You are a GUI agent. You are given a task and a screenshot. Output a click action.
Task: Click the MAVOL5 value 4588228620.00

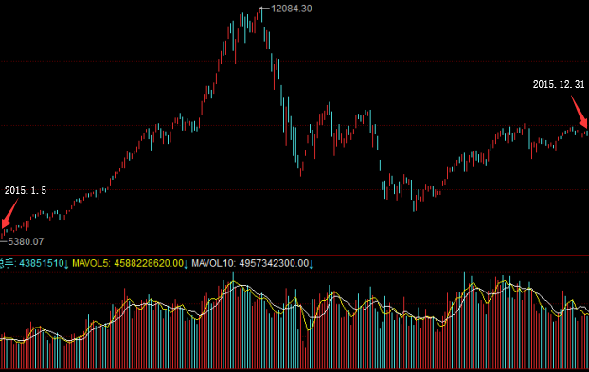[x=149, y=263]
